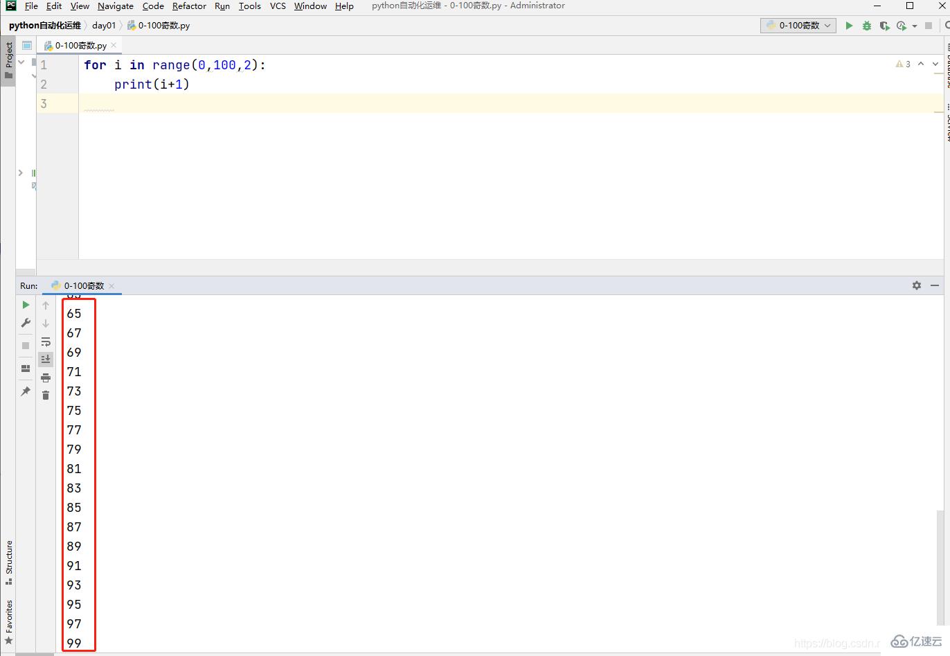
Task: Open the profiler options dropdown arrow
Action: (x=915, y=26)
